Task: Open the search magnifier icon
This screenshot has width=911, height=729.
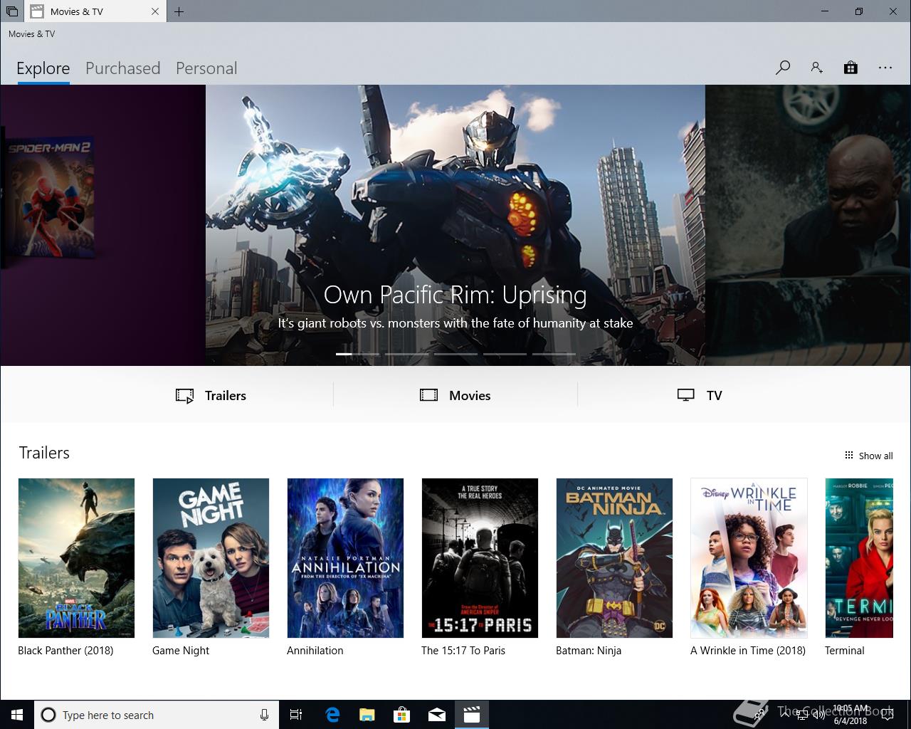Action: (x=783, y=68)
